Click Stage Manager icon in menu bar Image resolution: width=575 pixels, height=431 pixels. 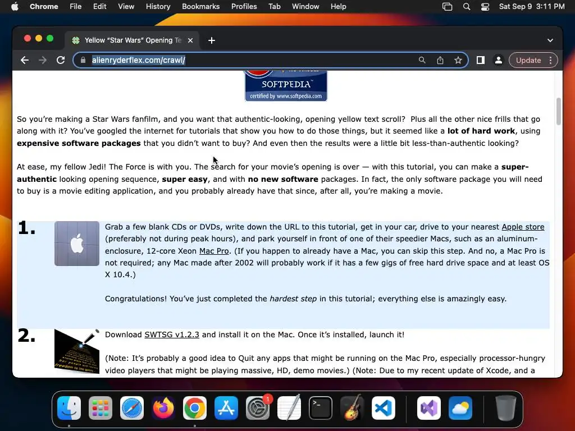click(x=447, y=7)
